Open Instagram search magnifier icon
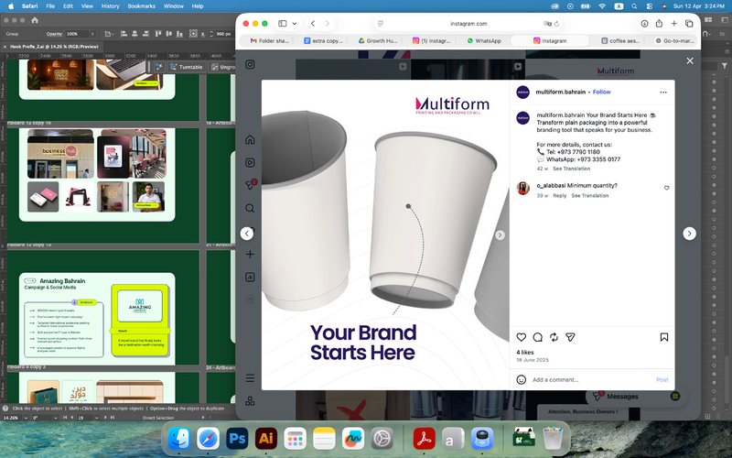The height and width of the screenshot is (458, 732). (250, 209)
